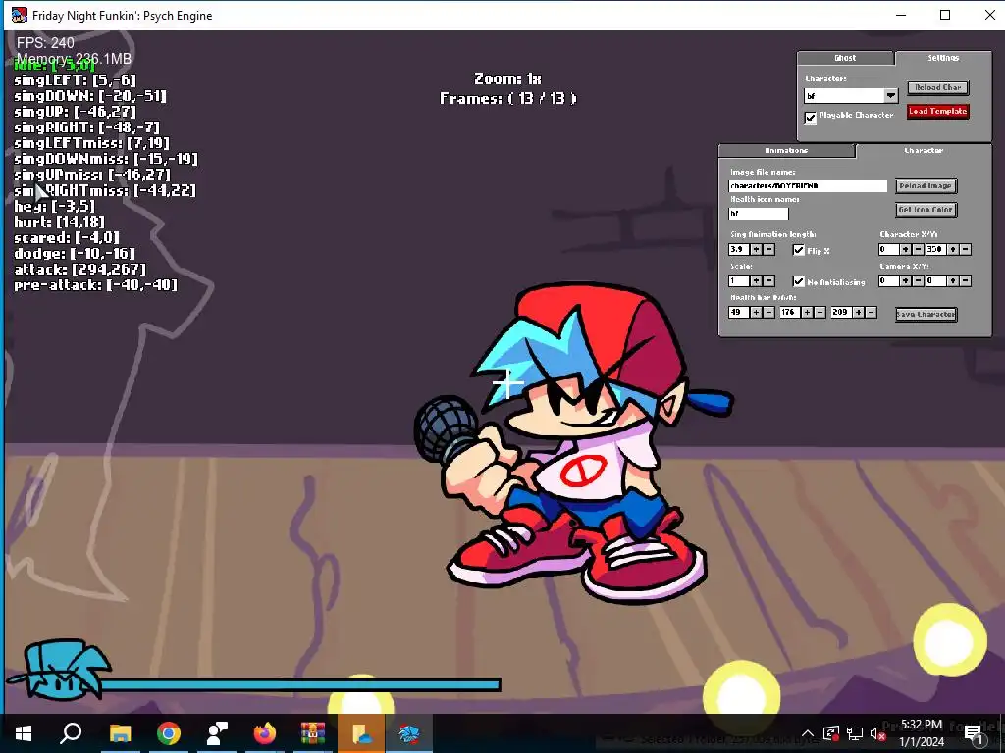Click the Reload Char button
Viewport: 1005px width, 753px height.
(937, 87)
